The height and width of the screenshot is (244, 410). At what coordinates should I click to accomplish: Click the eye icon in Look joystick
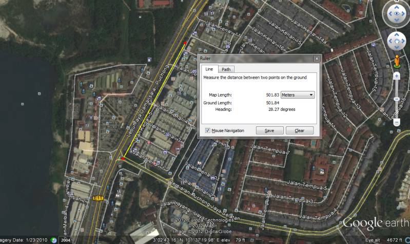pos(397,14)
